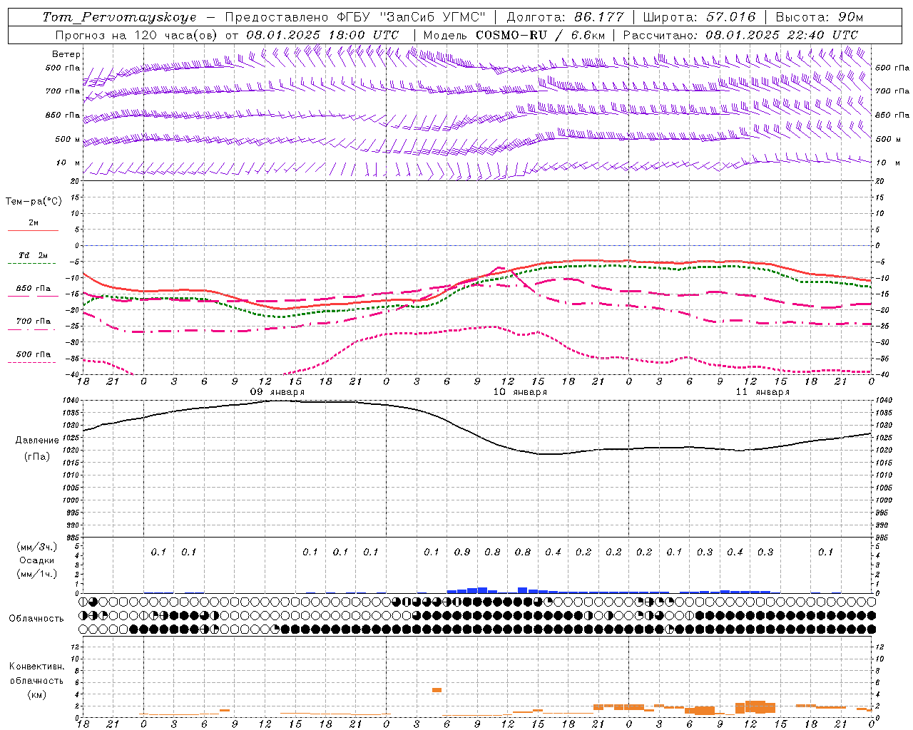This screenshot has width=913, height=730.
Task: Click the 'Высота: 90м' elevation text
Action: click(x=819, y=17)
